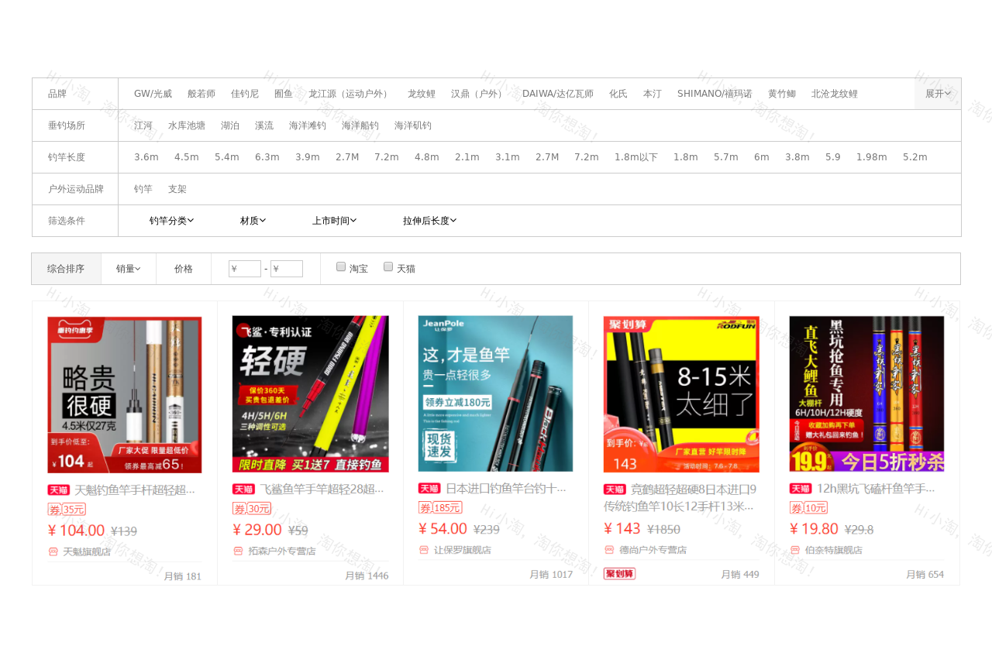
Task: Enable the 淘宝 checkbox filter
Action: pyautogui.click(x=341, y=266)
